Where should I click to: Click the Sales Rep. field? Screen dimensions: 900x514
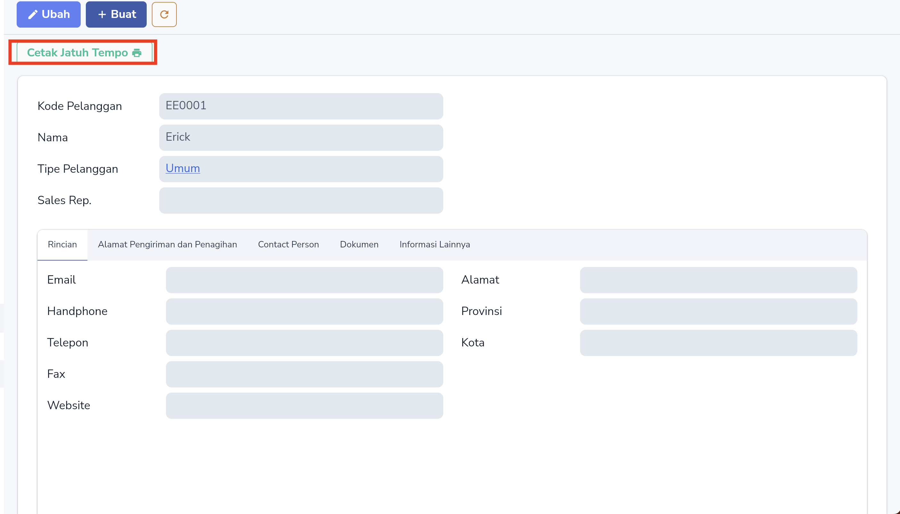(x=301, y=201)
